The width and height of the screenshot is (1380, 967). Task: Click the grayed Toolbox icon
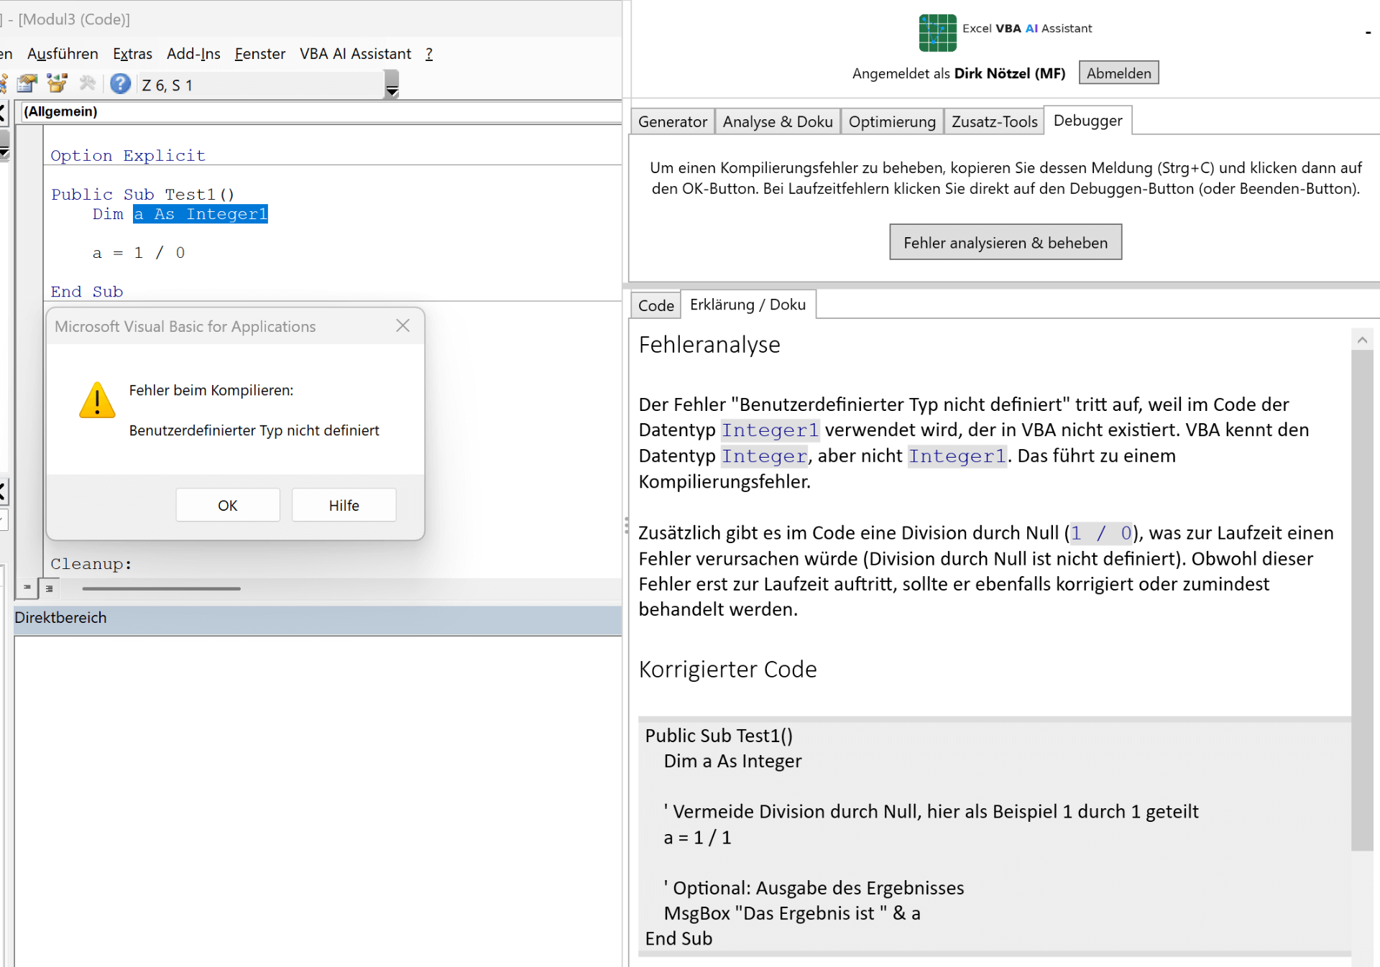point(88,84)
